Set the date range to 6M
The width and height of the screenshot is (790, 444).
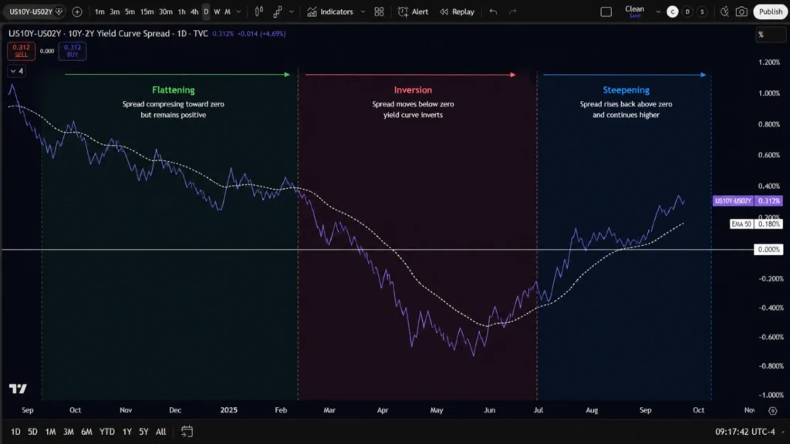pyautogui.click(x=86, y=432)
